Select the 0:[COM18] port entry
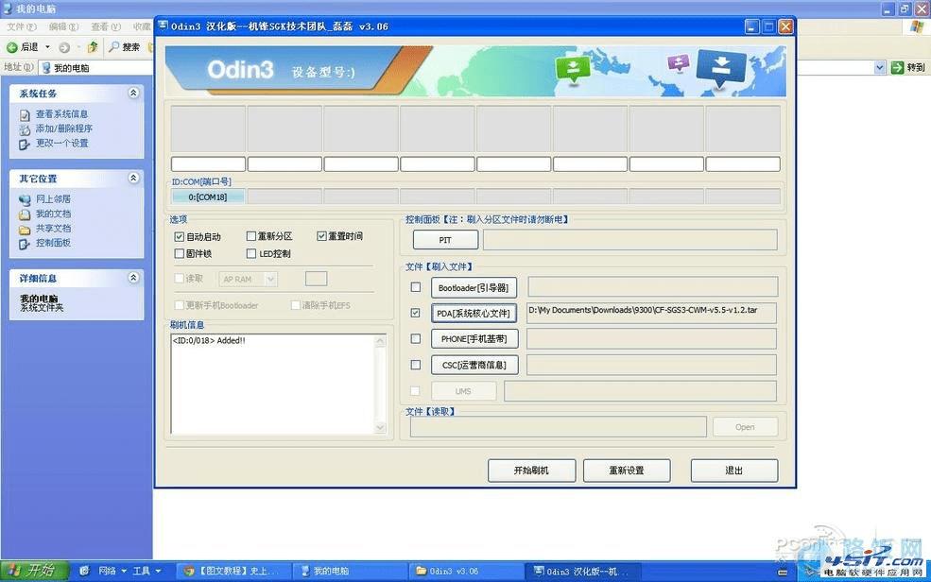 [x=206, y=197]
